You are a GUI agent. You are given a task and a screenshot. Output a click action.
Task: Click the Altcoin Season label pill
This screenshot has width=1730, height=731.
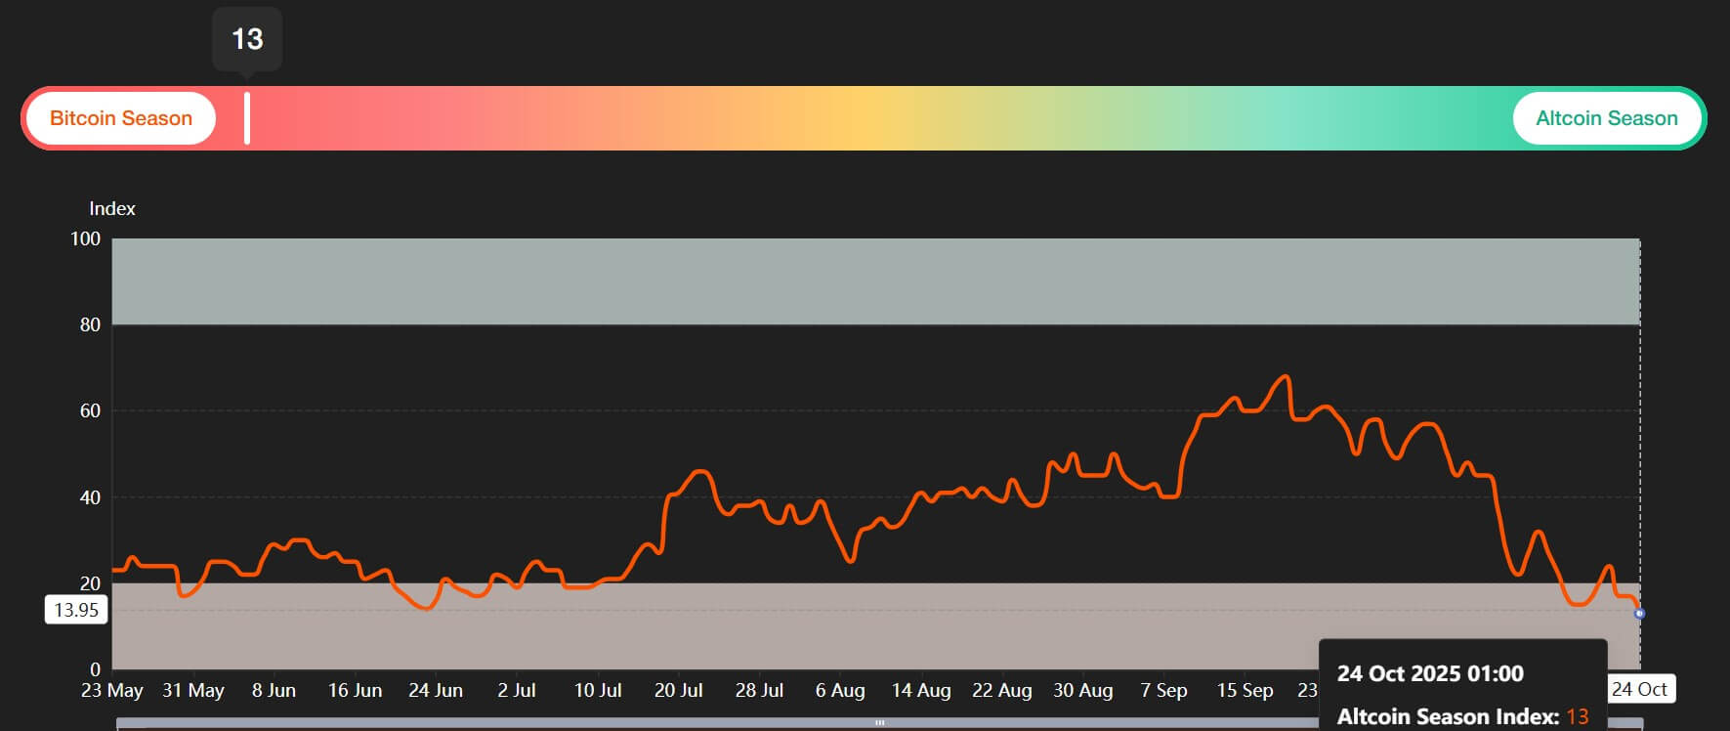[1606, 118]
